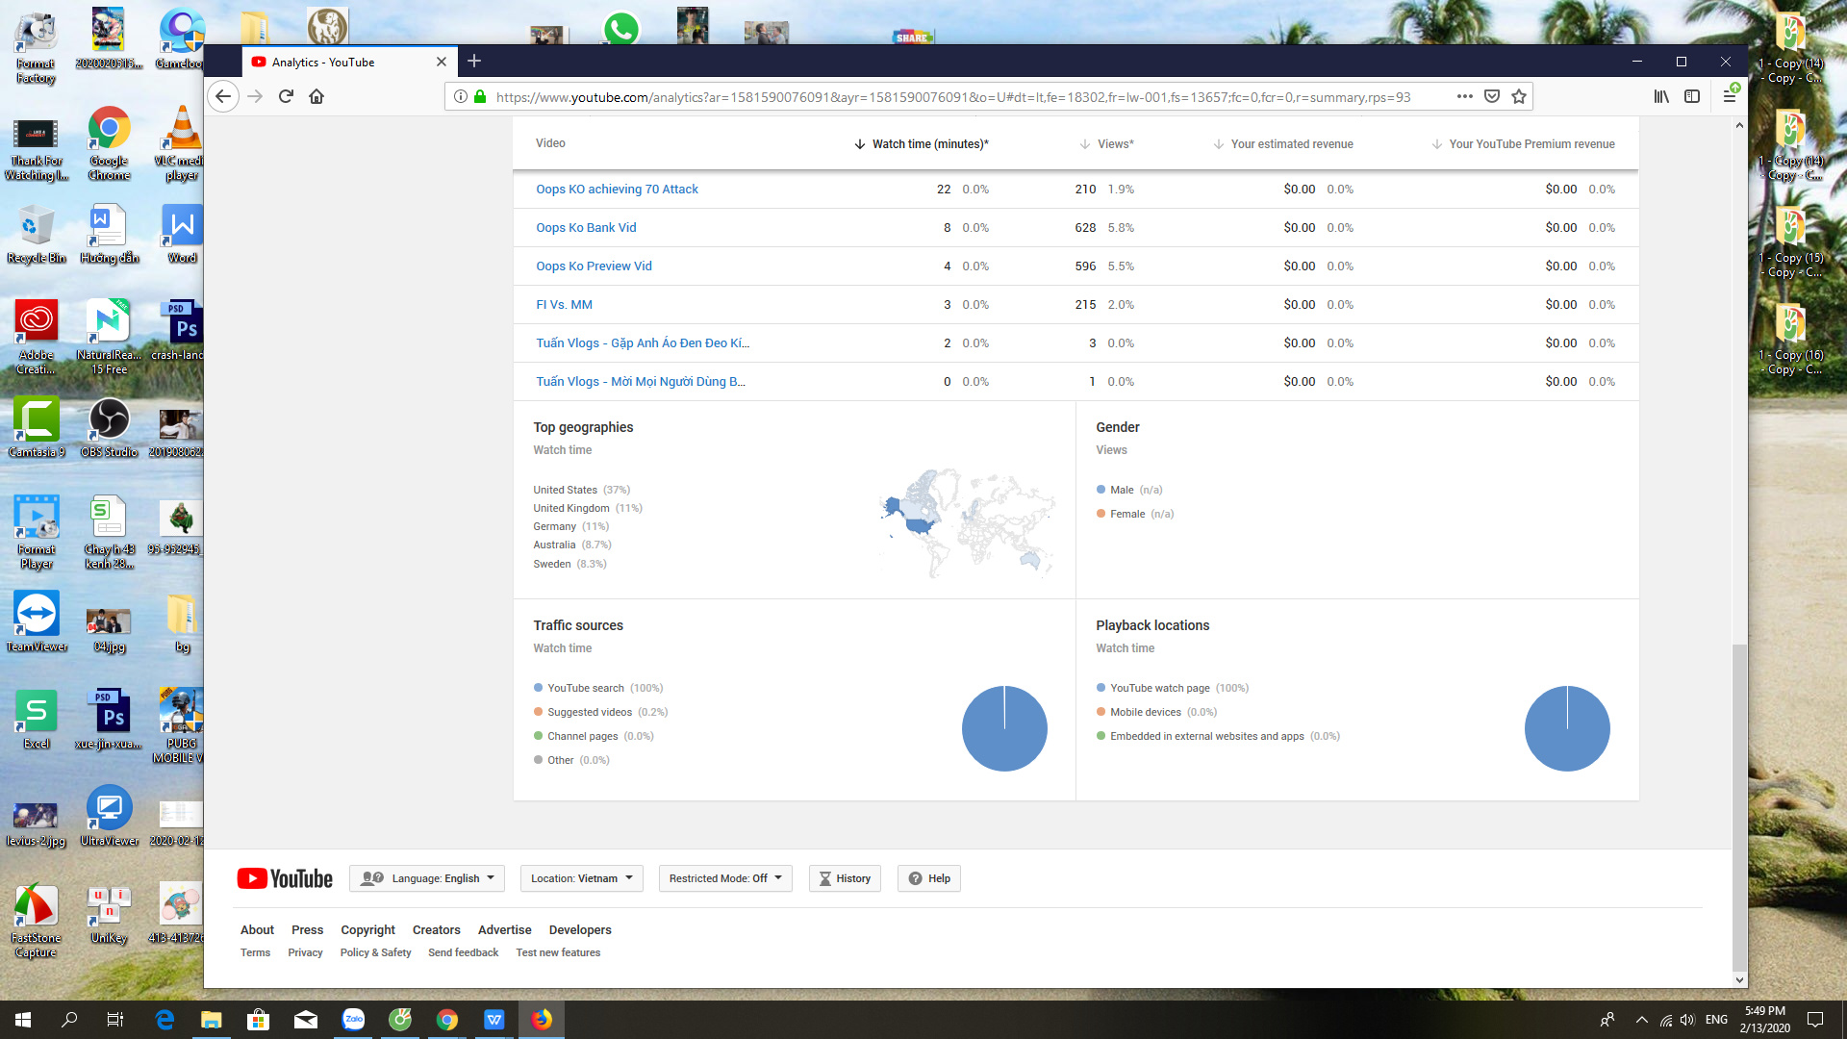Open the Location: Vietnam dropdown
The width and height of the screenshot is (1847, 1039).
pos(581,878)
